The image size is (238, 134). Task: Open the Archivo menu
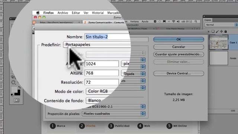pos(63,13)
